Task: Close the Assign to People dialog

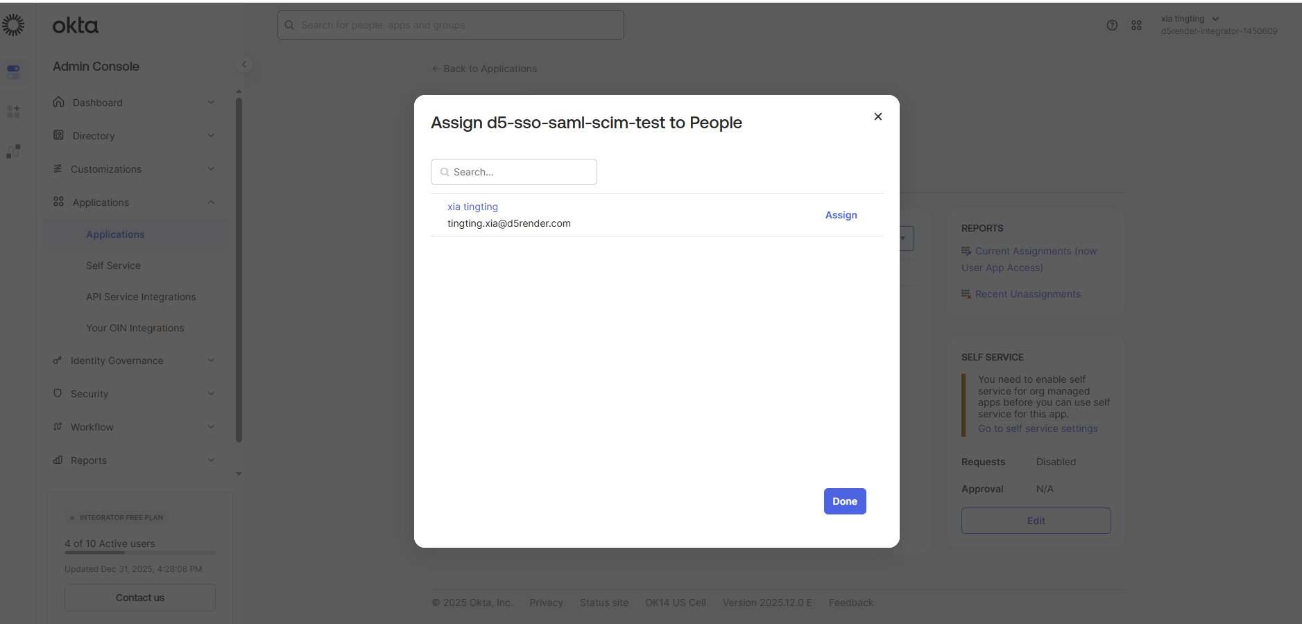Action: 877,116
